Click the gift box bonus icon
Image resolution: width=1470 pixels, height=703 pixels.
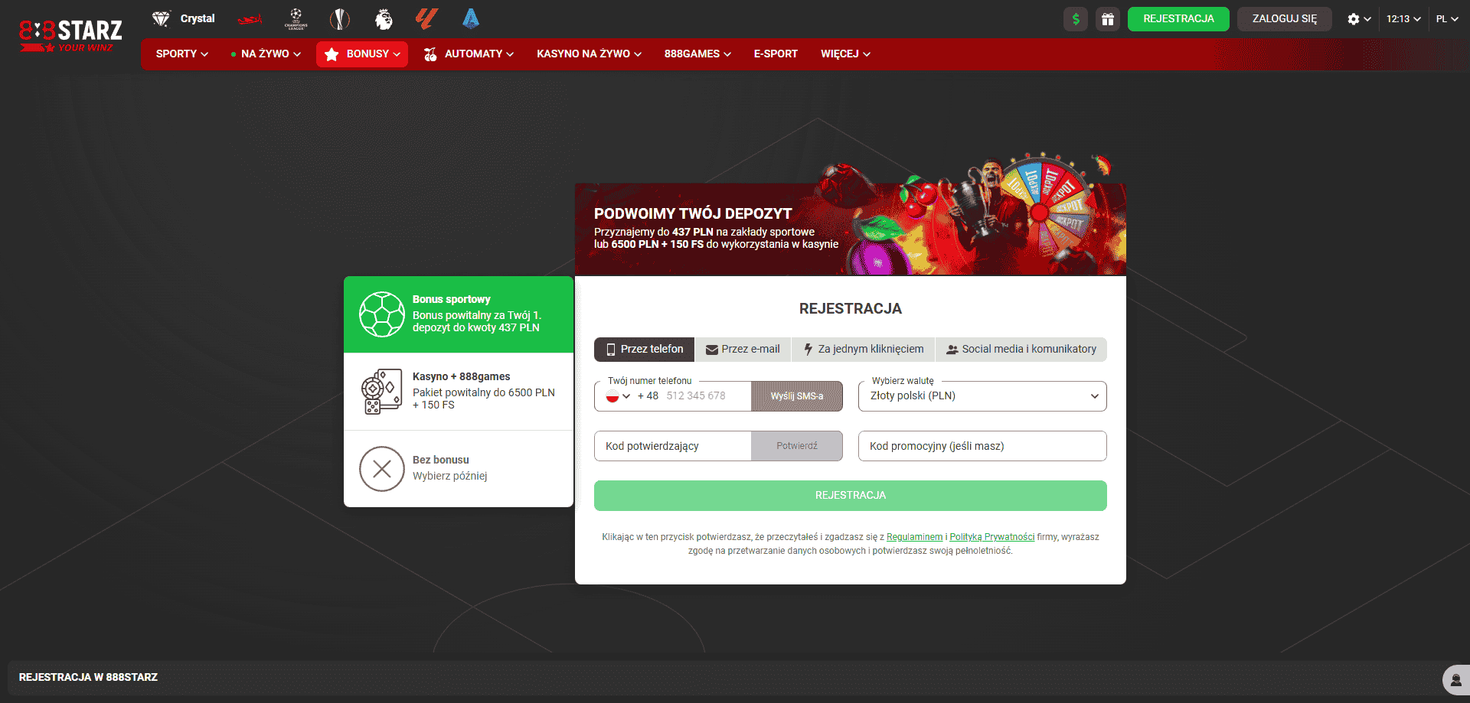[x=1107, y=19]
